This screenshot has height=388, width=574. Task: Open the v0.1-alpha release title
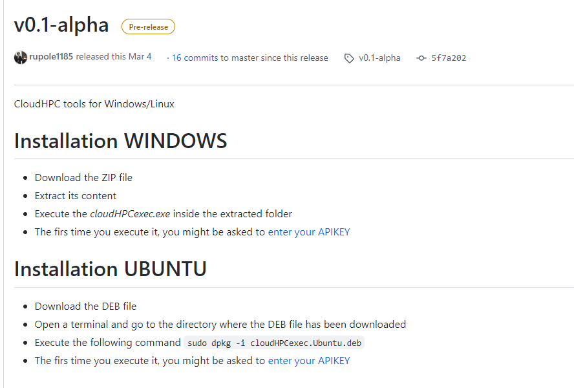tap(61, 25)
